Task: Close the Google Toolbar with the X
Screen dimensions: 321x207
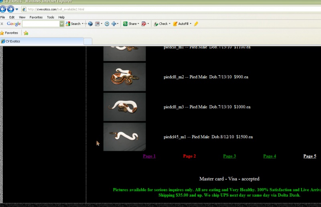Action: point(2,24)
